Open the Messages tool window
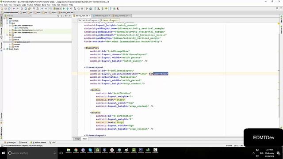283x159 pixels. [x=10, y=142]
